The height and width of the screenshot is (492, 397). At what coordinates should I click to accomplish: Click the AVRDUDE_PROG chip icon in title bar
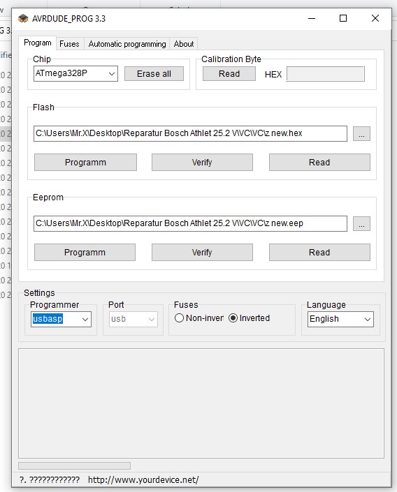click(x=23, y=19)
